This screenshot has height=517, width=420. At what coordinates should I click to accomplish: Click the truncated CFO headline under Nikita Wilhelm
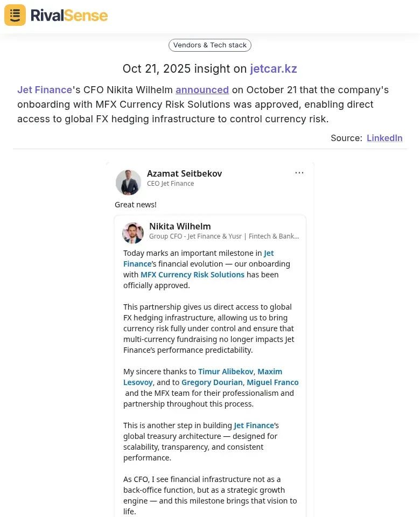coord(224,236)
